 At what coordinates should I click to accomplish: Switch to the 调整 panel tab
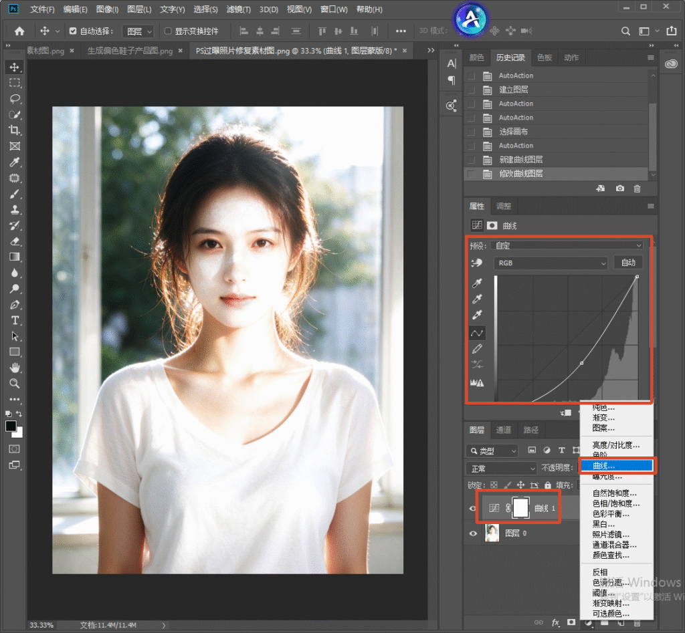tap(503, 206)
